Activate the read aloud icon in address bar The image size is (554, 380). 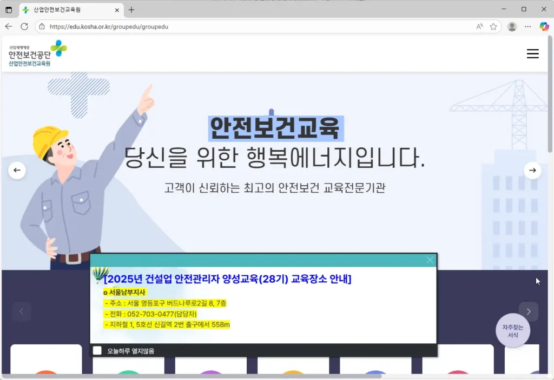click(479, 26)
